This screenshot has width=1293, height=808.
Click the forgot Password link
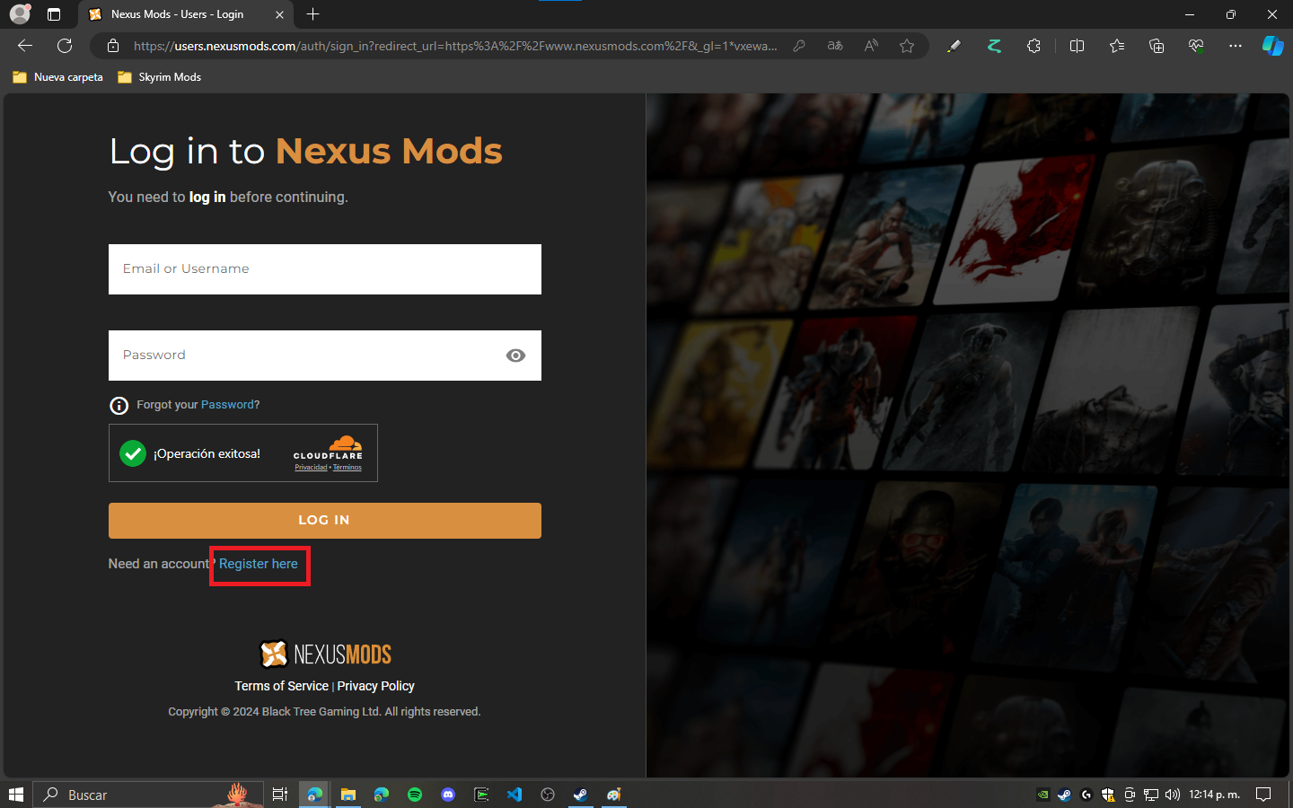(227, 405)
